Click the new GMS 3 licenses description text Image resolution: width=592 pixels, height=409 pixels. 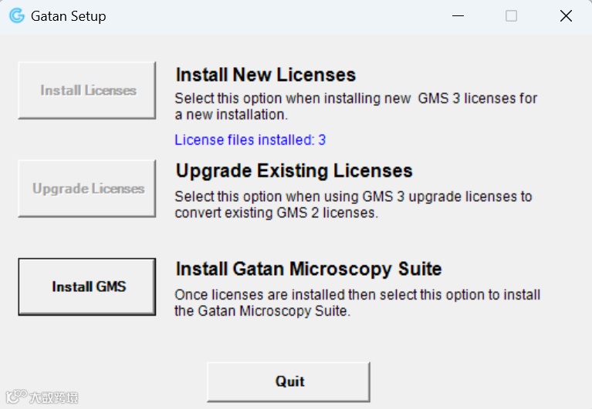pos(356,106)
